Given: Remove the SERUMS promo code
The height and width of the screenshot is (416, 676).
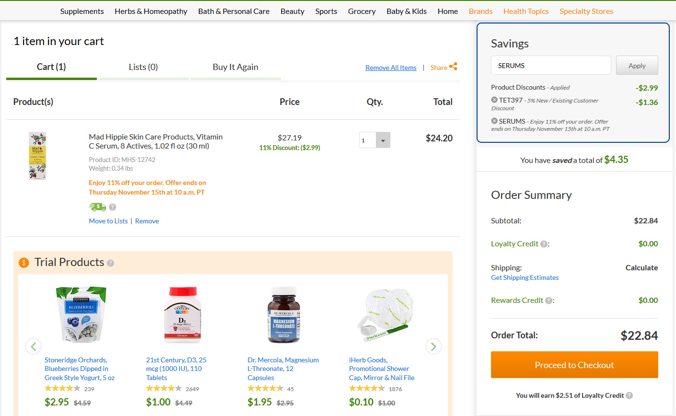Looking at the screenshot, I should pyautogui.click(x=494, y=121).
